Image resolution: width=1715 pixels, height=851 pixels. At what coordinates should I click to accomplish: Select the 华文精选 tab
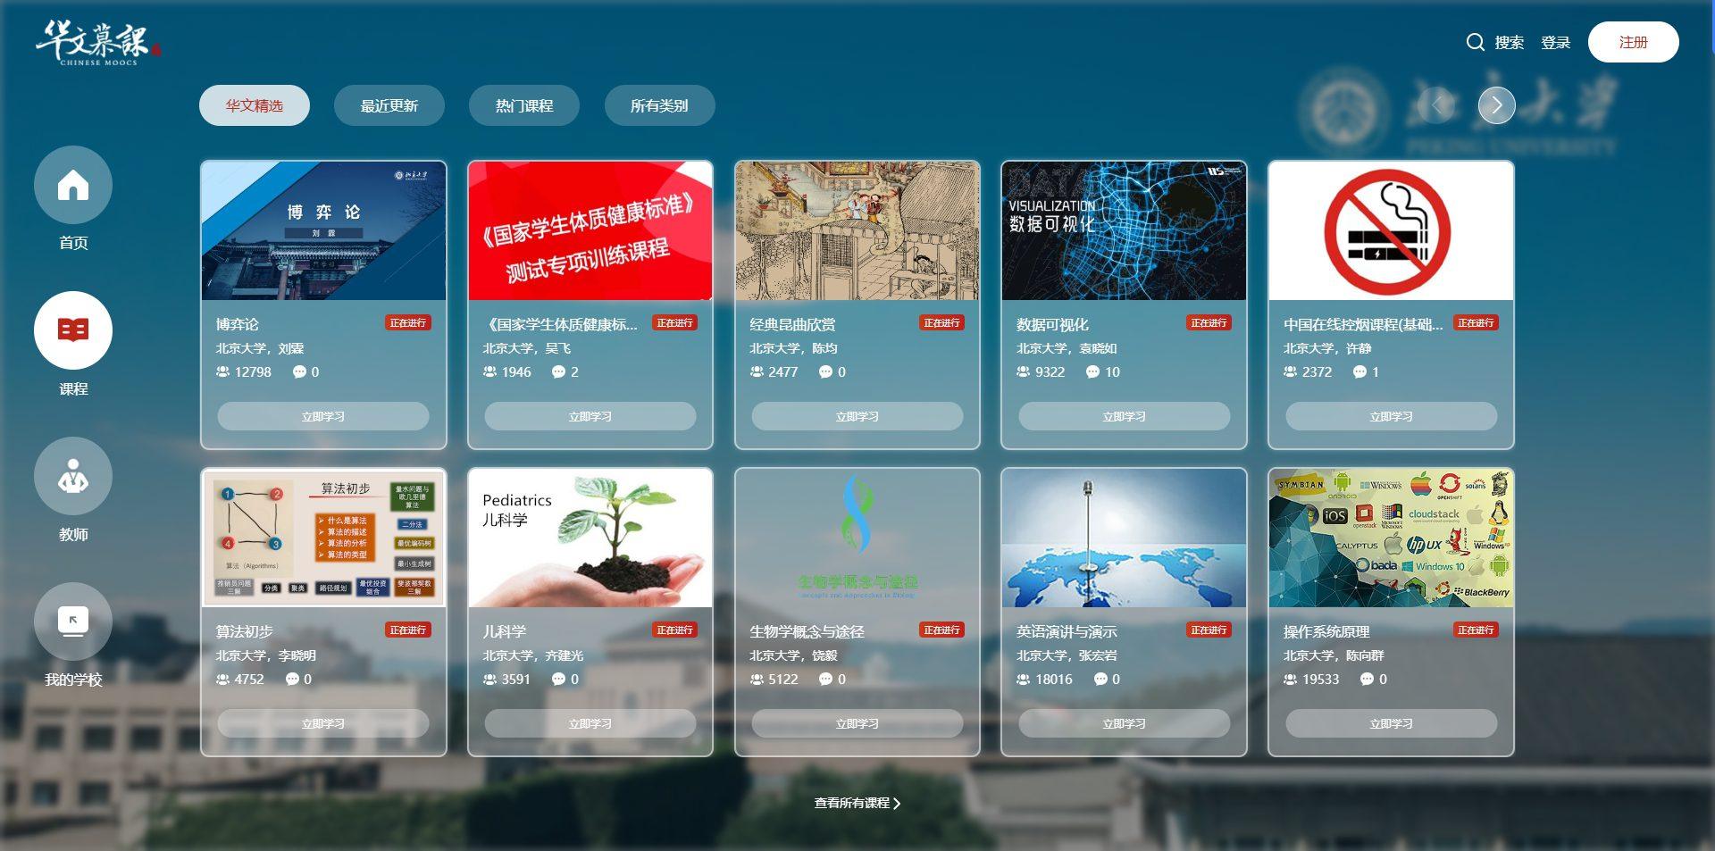coord(254,104)
